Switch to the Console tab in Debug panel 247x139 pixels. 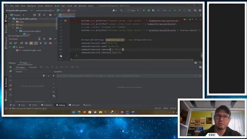(x=33, y=67)
